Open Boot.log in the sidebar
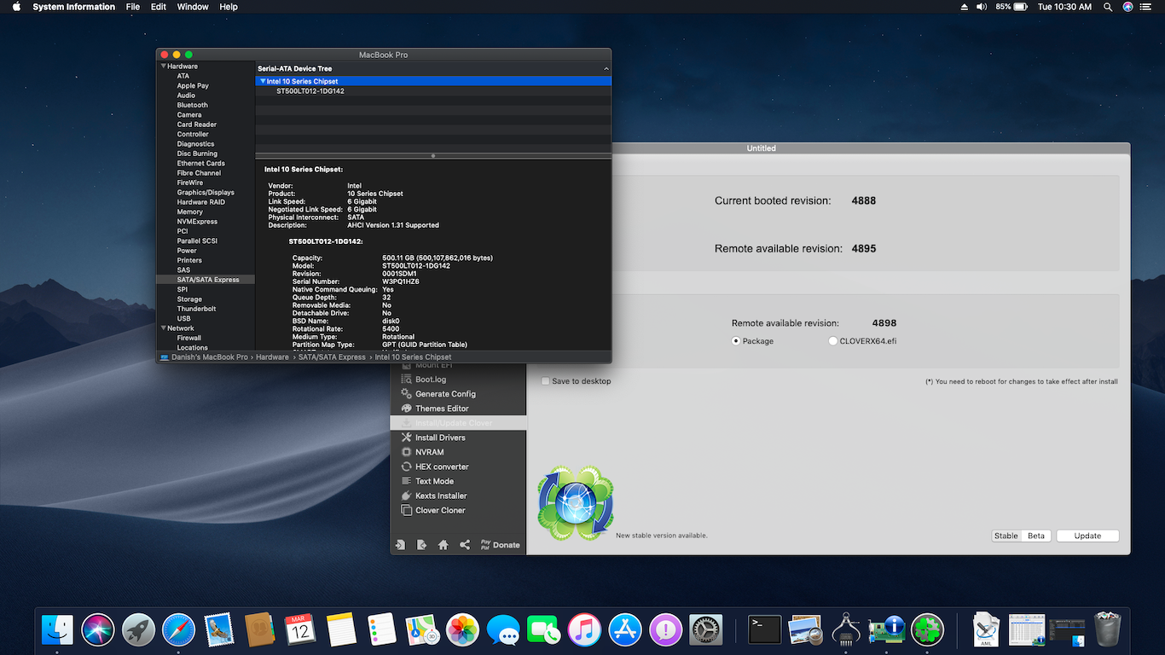This screenshot has height=655, width=1165. [x=431, y=379]
